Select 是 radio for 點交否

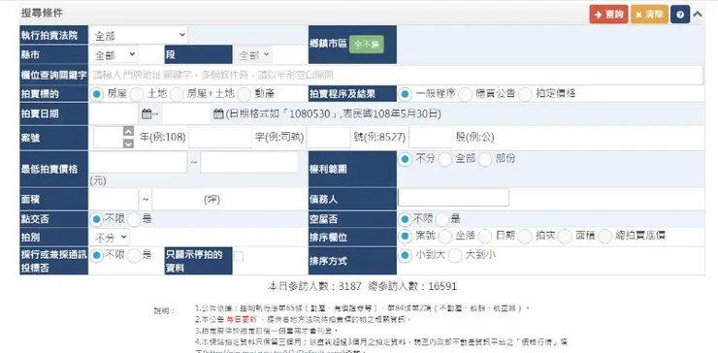coord(134,220)
